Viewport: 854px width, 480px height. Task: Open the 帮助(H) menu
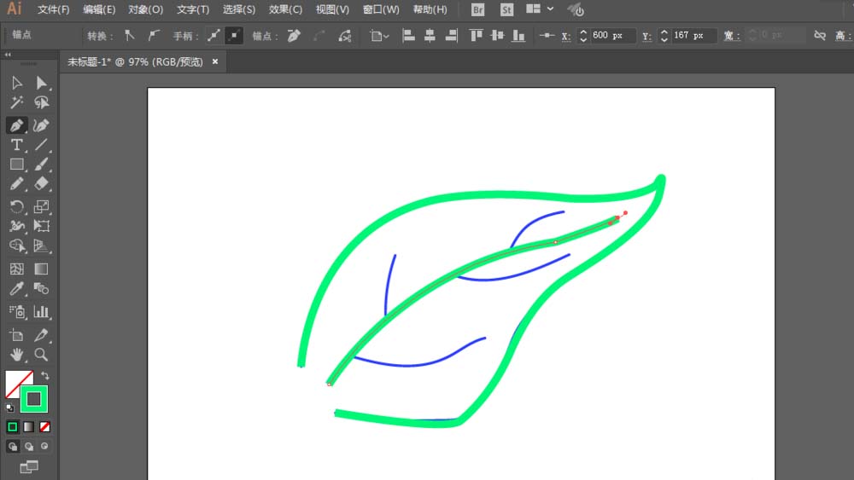point(430,9)
